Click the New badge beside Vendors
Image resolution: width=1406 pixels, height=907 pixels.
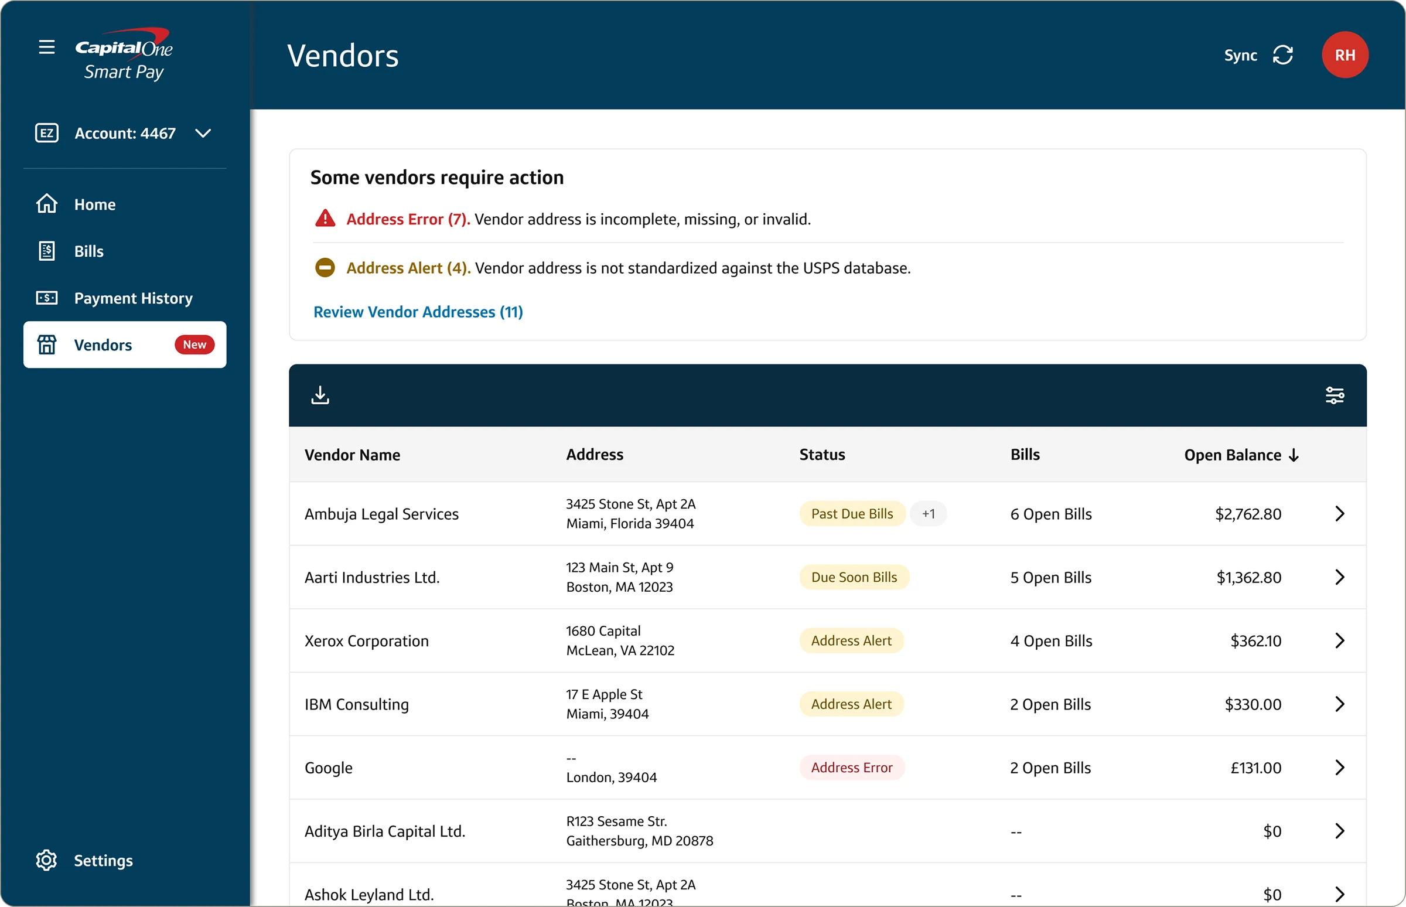[x=194, y=345]
